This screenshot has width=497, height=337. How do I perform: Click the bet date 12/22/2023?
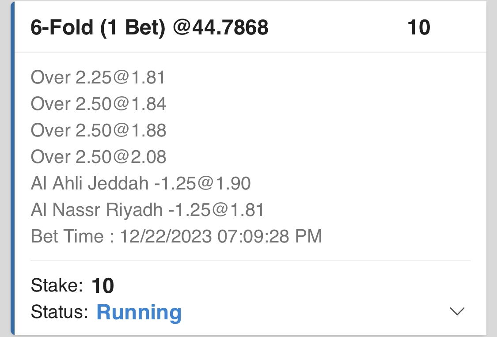click(166, 237)
